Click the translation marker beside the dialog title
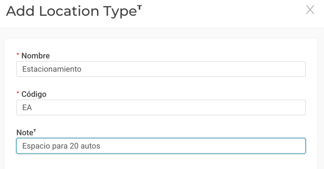 [139, 8]
